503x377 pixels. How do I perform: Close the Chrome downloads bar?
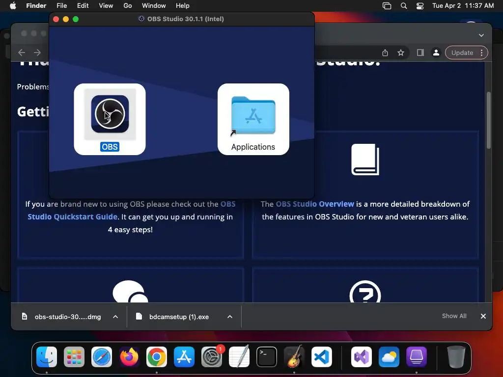tap(483, 316)
